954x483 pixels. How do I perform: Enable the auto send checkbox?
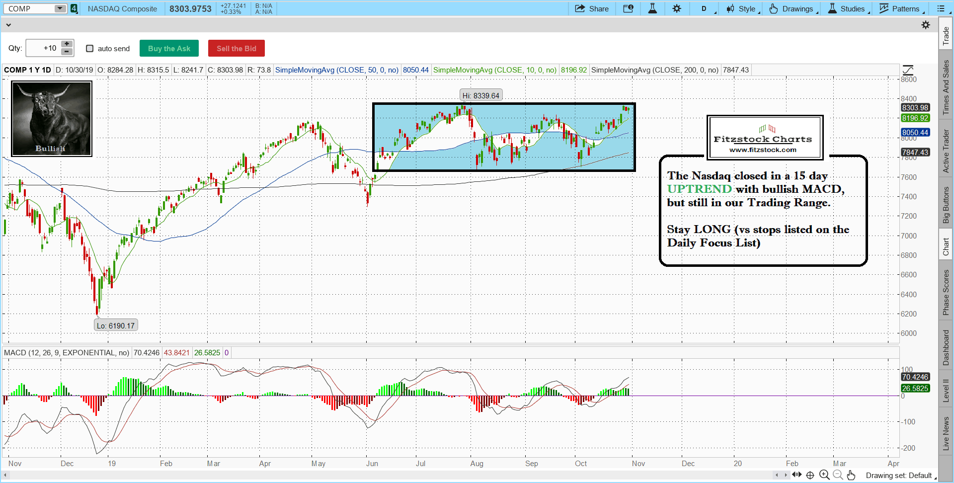90,48
